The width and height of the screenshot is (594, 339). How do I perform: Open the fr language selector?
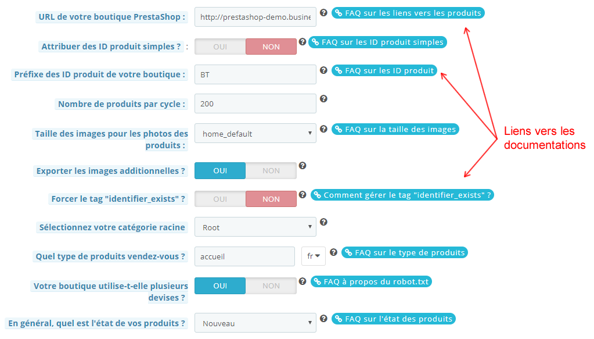tap(313, 256)
